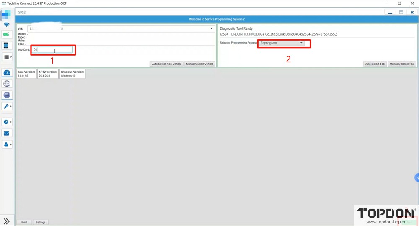Click the Auto Detect Tool button
Viewport: 419px width, 226px height.
coord(375,64)
